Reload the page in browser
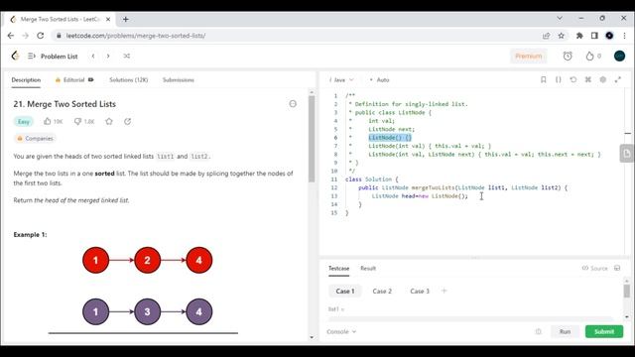This screenshot has width=635, height=357. [40, 36]
